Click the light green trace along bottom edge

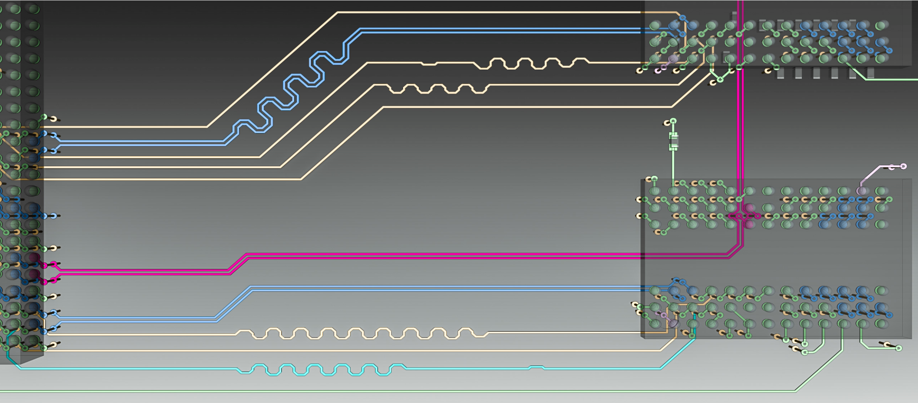coord(382,391)
